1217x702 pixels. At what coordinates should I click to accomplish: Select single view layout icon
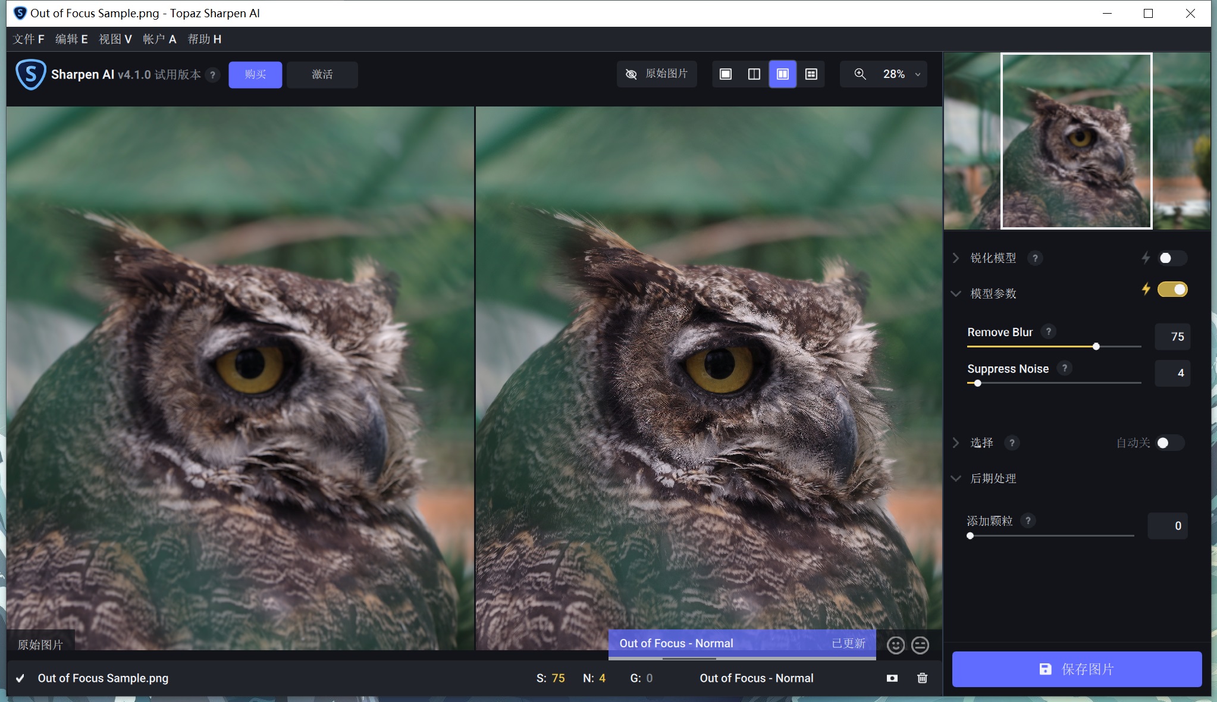click(725, 74)
